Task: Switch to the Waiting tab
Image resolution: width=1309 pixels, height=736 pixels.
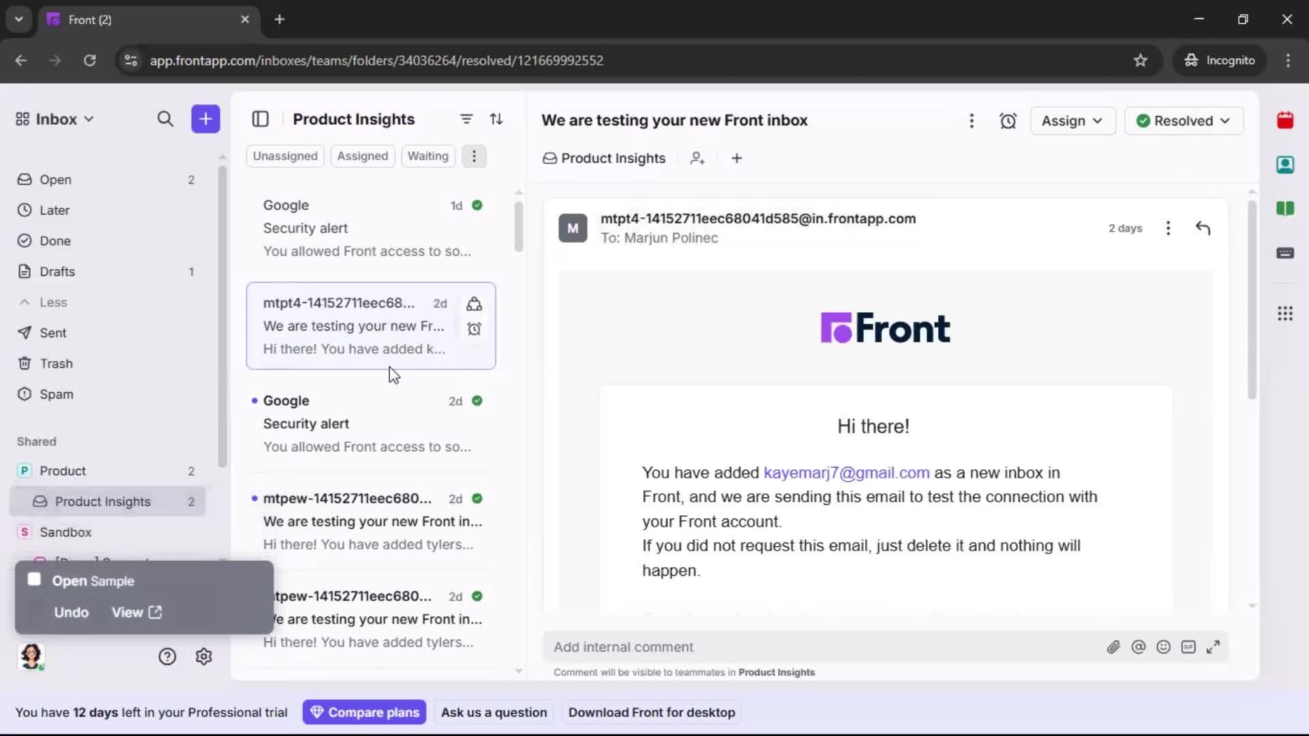Action: pyautogui.click(x=427, y=156)
